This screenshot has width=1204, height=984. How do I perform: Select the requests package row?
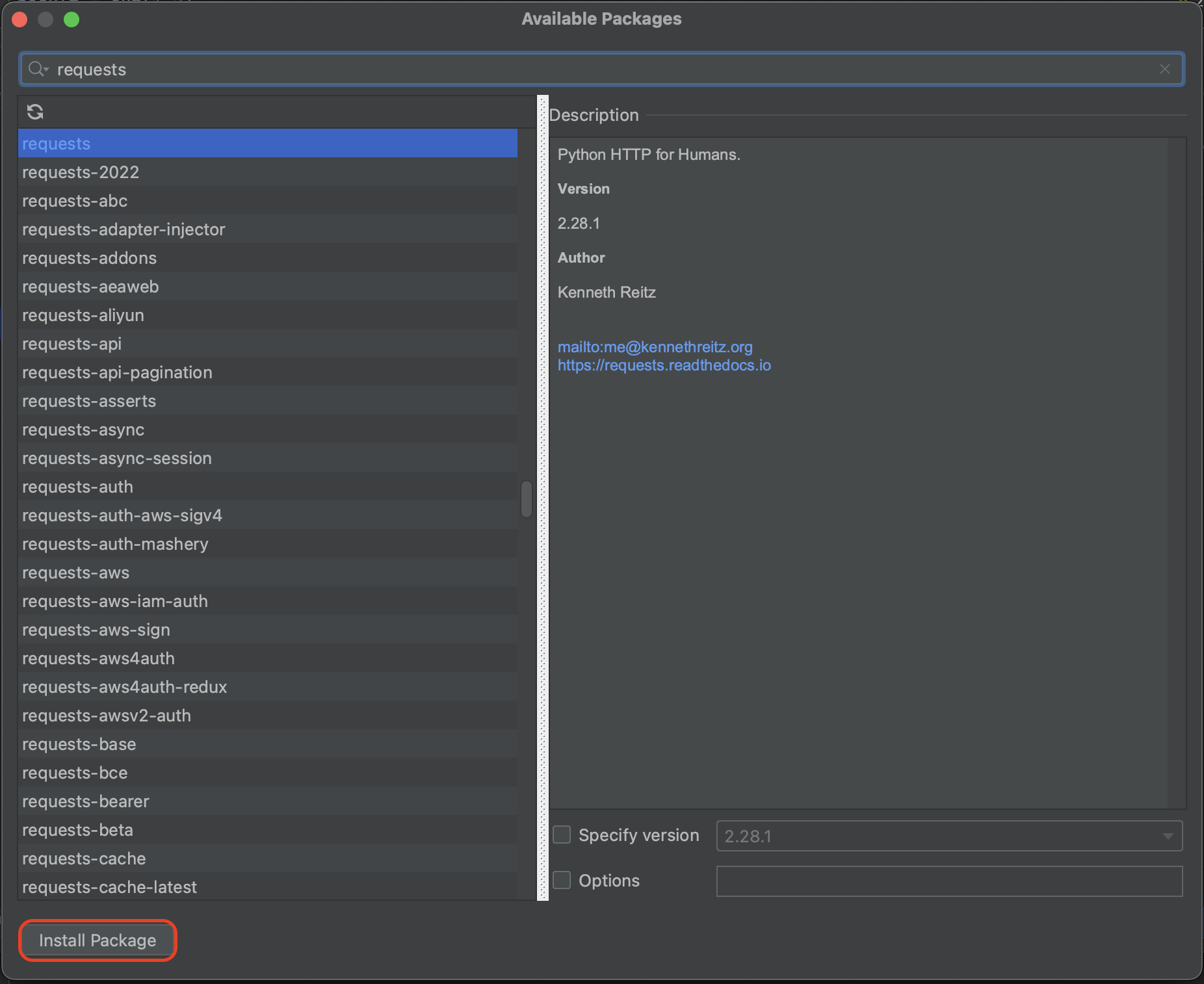(x=268, y=143)
